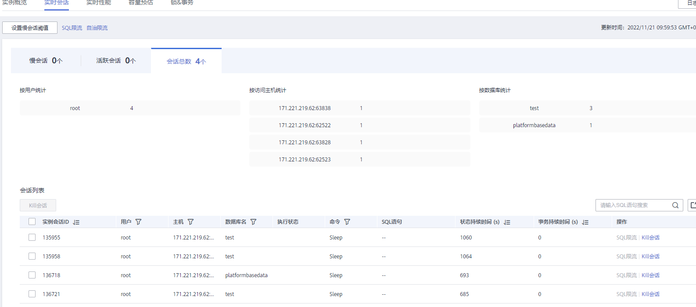
Task: Click the 设置慢会话阈值 button
Action: coord(30,28)
